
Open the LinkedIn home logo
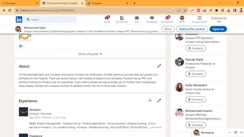point(19,19)
